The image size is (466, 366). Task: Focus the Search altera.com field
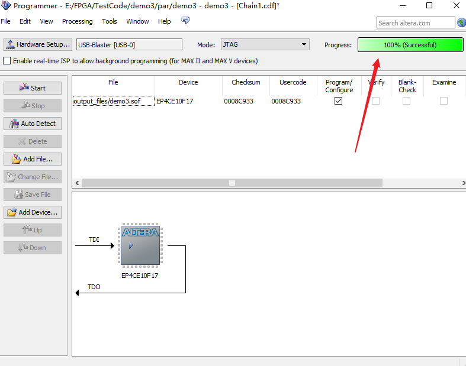coord(416,23)
